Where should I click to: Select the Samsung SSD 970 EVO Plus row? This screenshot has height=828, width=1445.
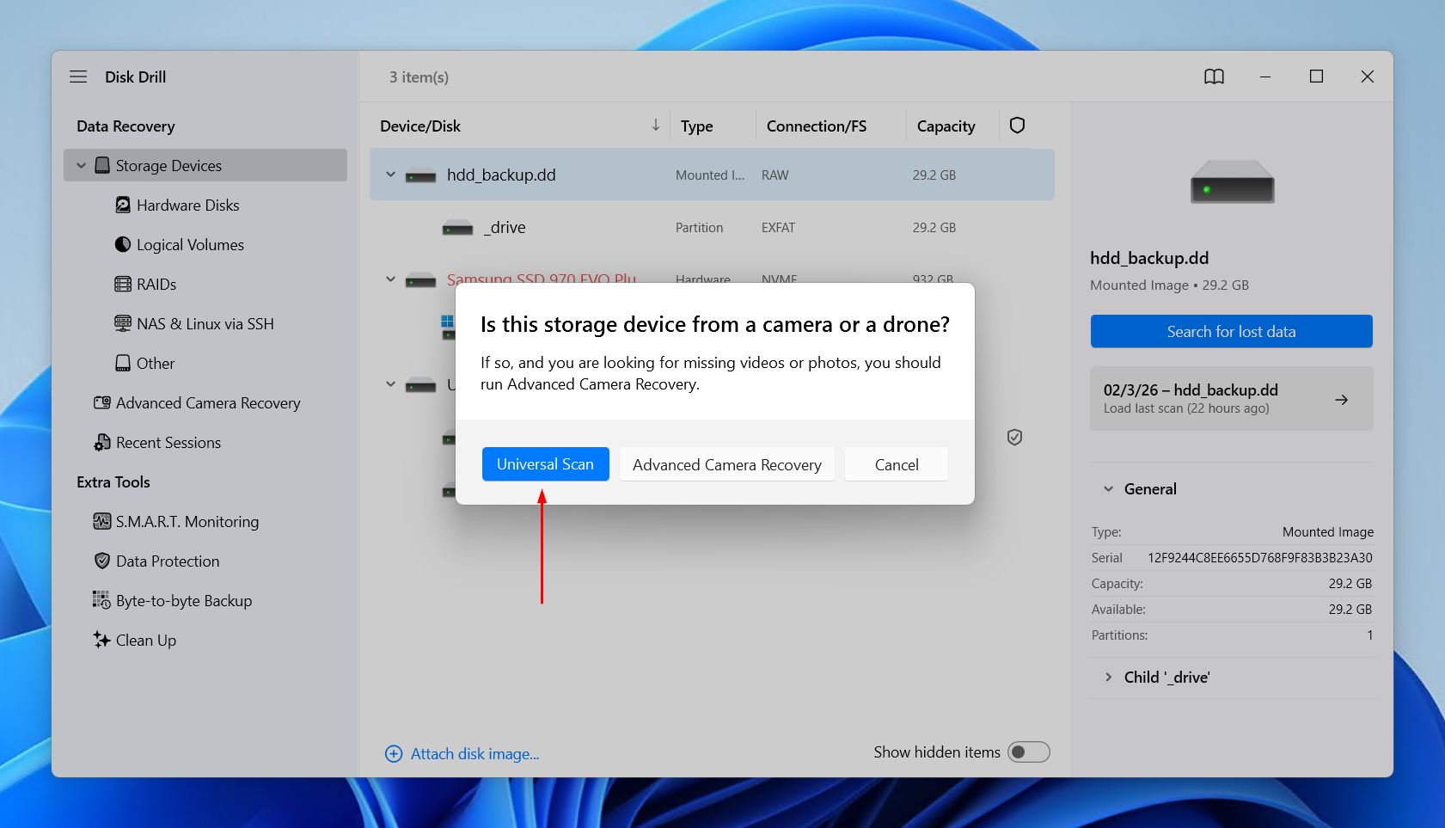pyautogui.click(x=542, y=279)
